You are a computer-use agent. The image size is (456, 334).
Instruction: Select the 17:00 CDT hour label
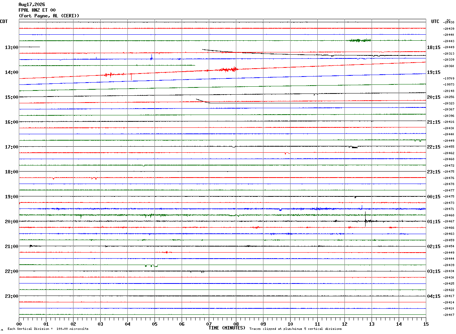[11, 147]
